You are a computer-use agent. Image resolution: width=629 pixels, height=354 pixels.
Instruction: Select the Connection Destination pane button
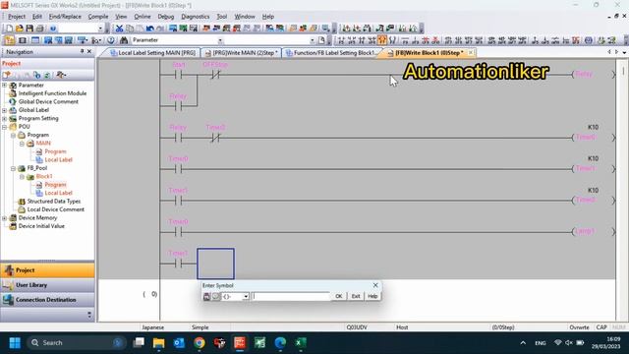[x=48, y=300]
